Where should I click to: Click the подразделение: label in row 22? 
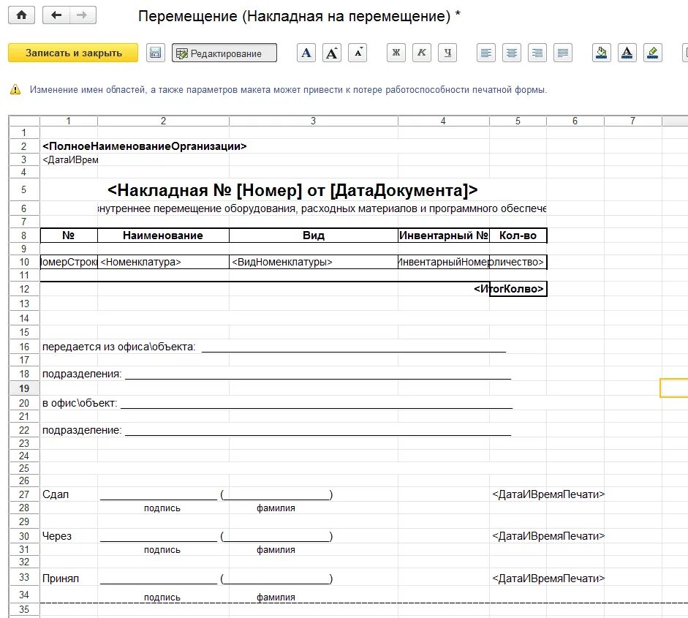(82, 430)
